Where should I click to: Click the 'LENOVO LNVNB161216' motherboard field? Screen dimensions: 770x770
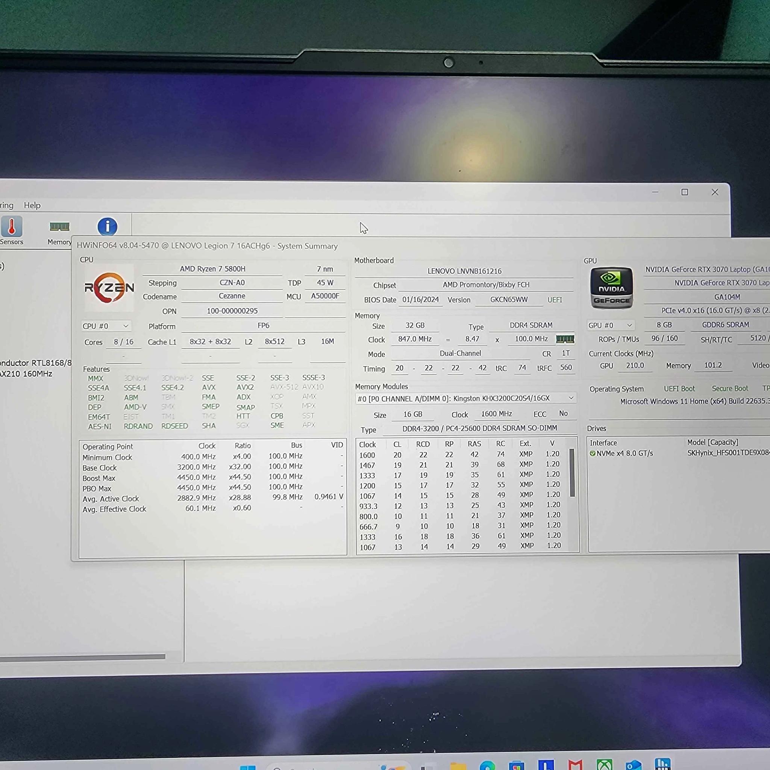pyautogui.click(x=464, y=271)
